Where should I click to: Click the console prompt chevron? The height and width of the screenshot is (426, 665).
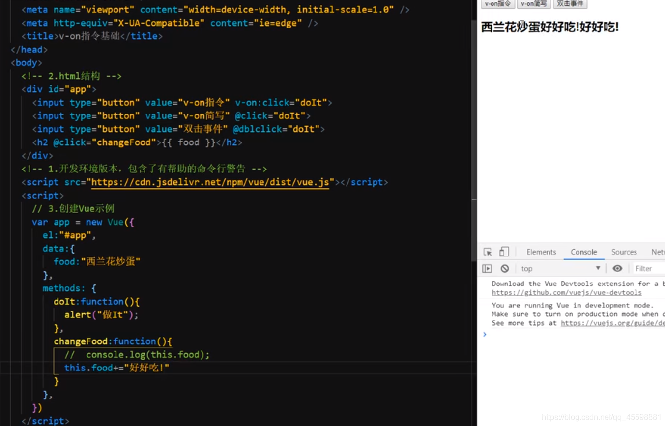tap(485, 334)
